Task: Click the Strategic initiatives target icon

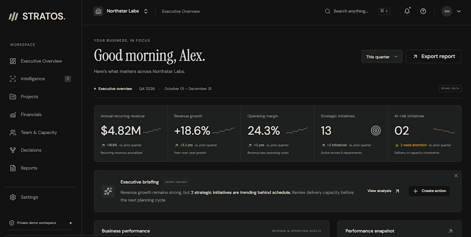Action: 376,130
